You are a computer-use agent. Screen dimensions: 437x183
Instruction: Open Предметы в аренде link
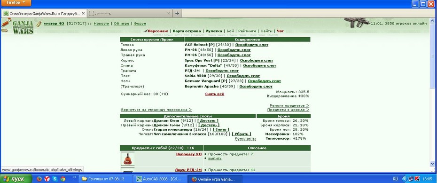click(x=288, y=110)
